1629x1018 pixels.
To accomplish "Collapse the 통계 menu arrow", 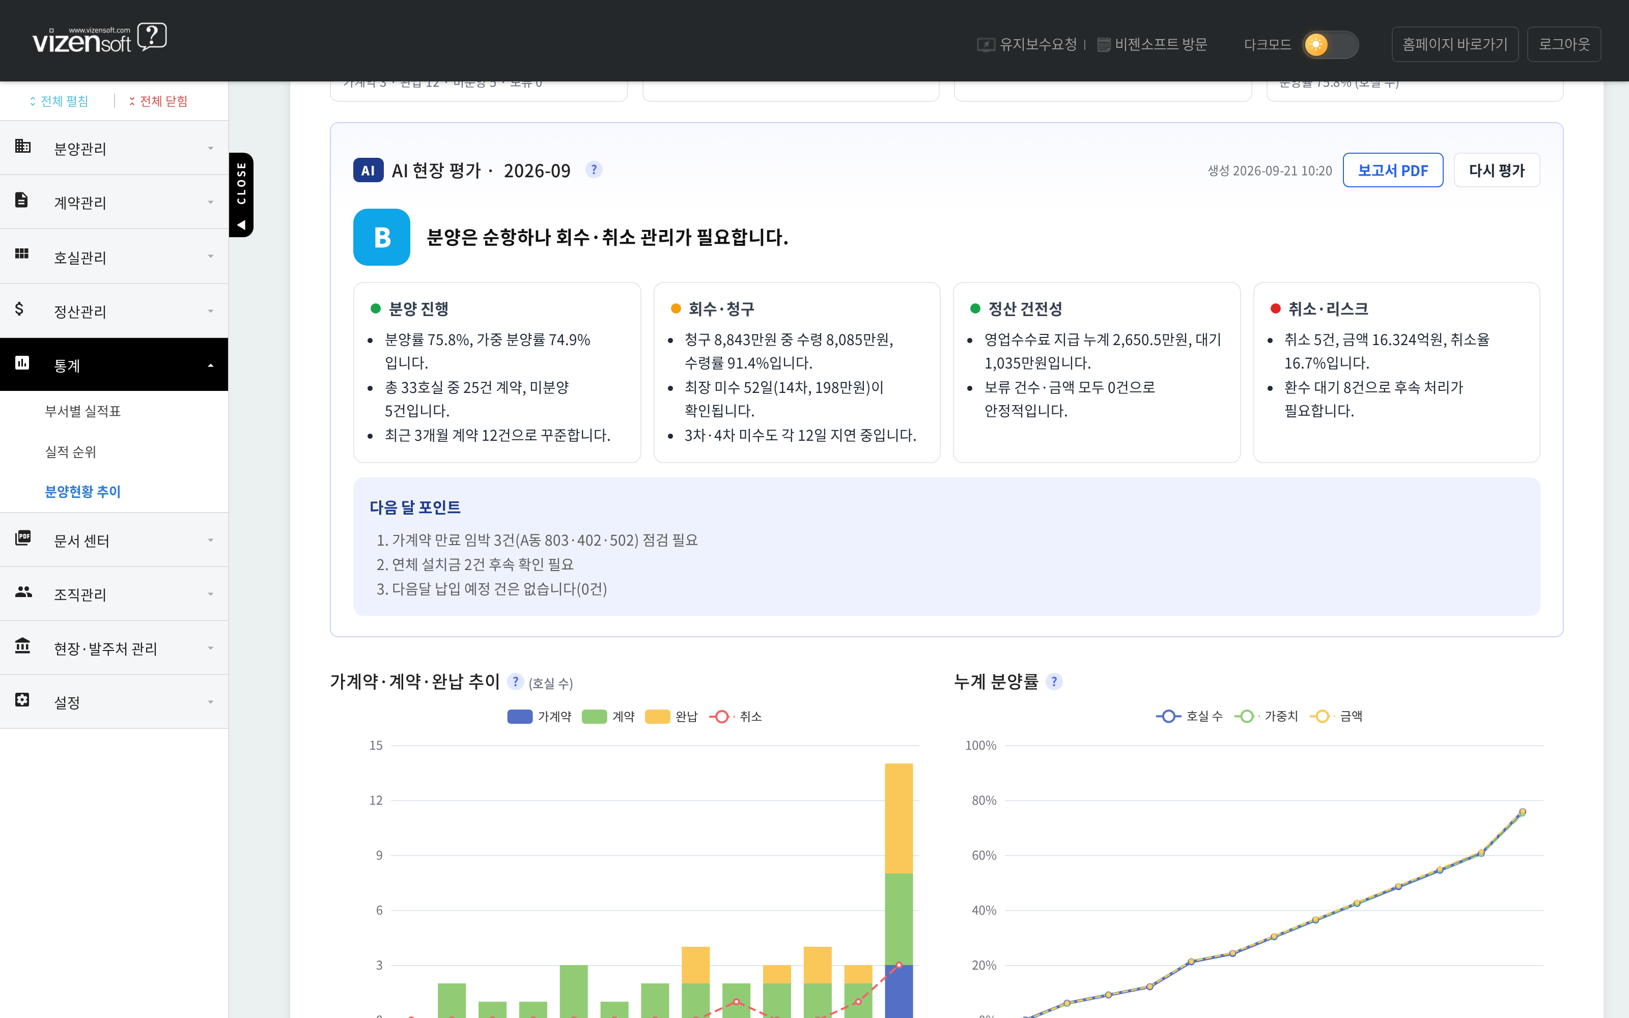I will (x=211, y=365).
